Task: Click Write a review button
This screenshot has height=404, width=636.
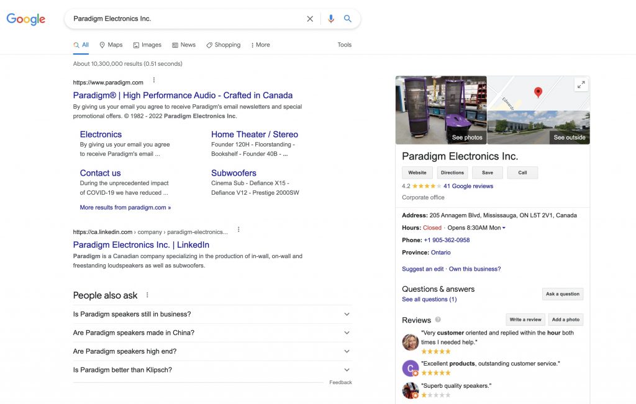Action: click(x=525, y=320)
